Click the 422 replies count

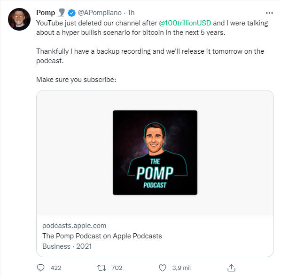pos(56,268)
